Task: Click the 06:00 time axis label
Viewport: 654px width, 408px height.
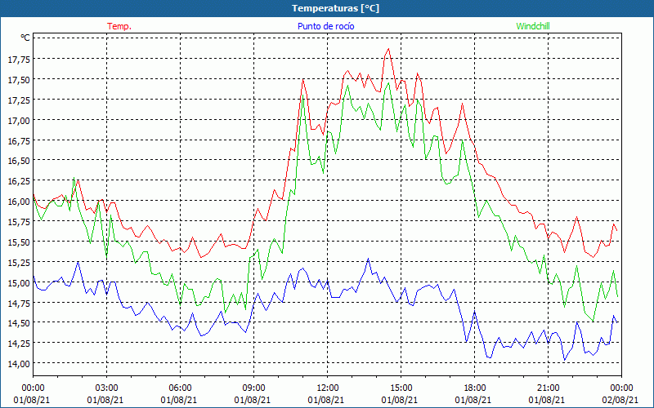Action: 180,388
